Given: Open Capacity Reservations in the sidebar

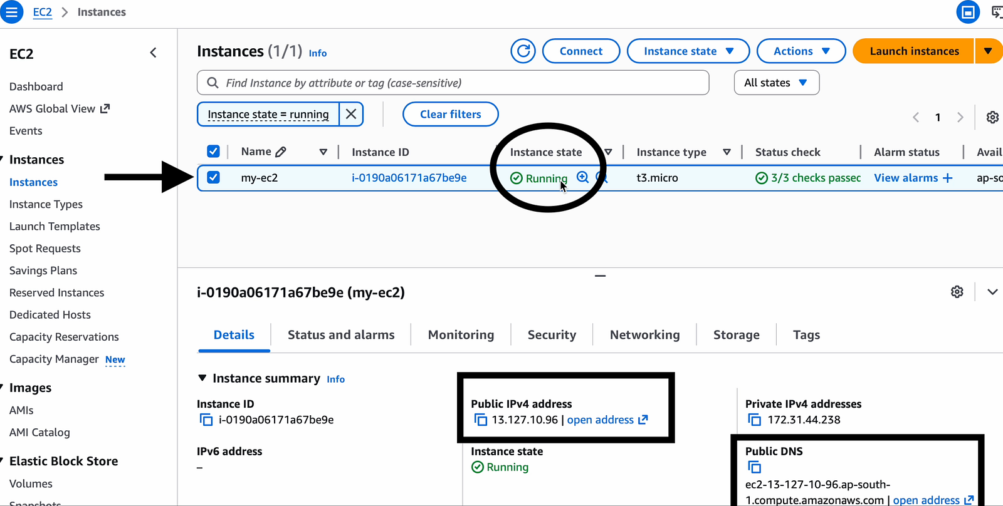Looking at the screenshot, I should pos(64,337).
